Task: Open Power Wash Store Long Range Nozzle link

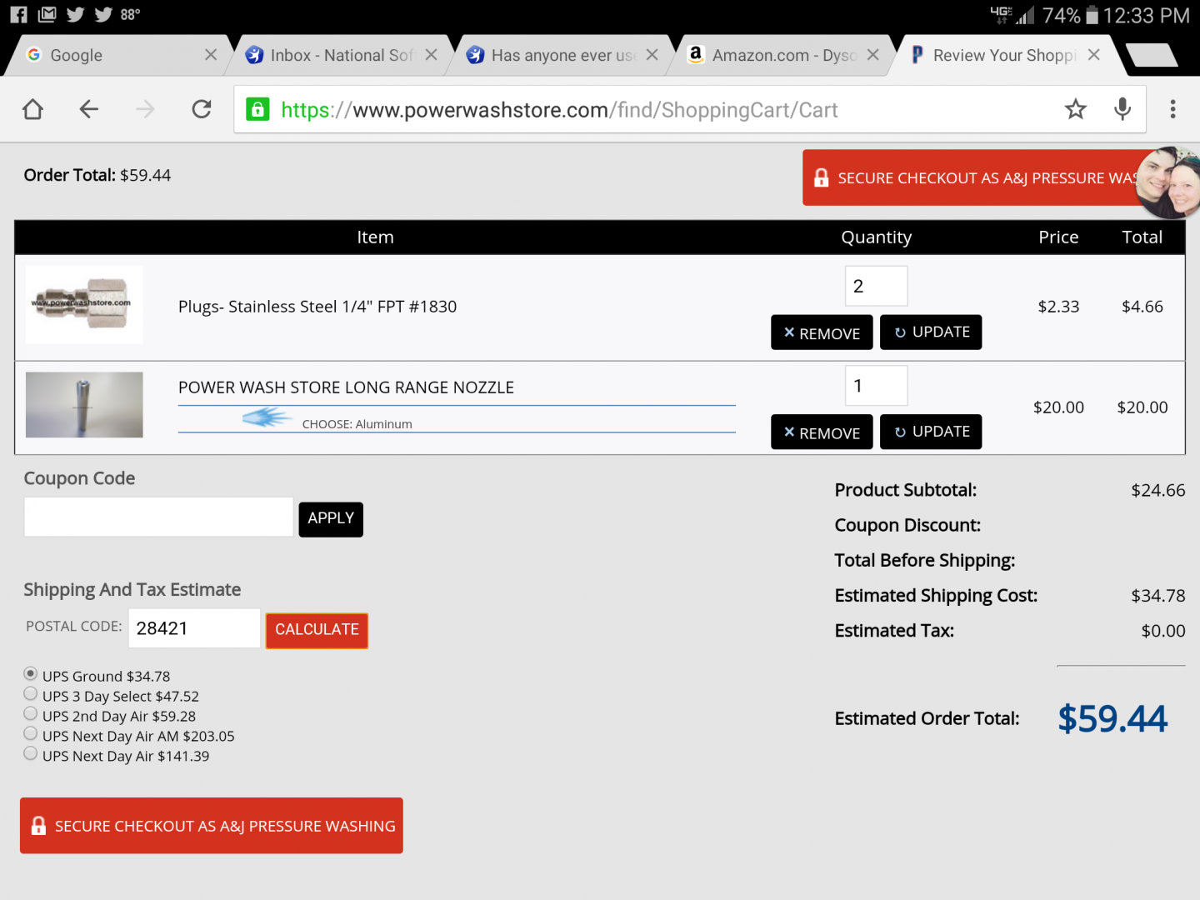Action: (x=346, y=387)
